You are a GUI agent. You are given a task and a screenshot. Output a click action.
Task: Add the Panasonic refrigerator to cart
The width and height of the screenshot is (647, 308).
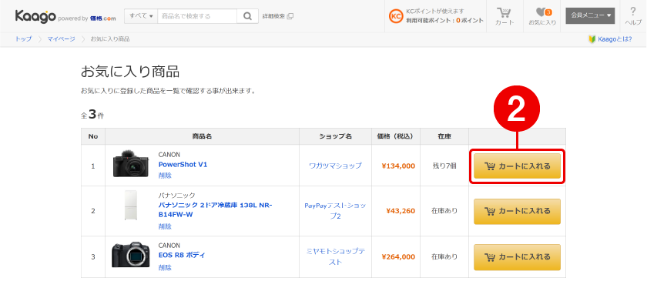coord(517,211)
